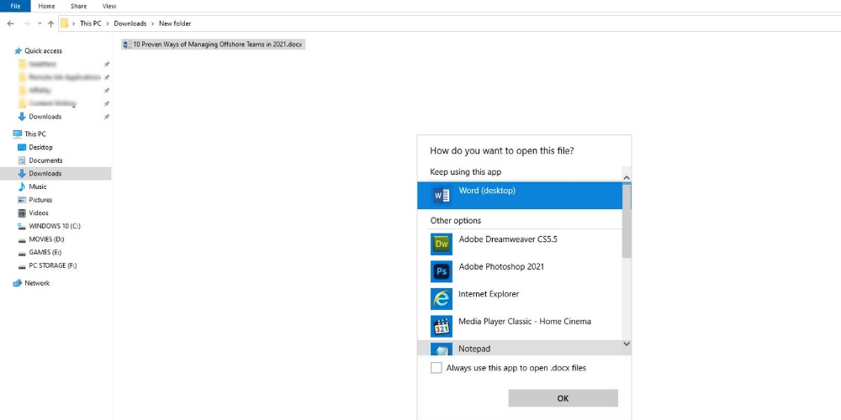The height and width of the screenshot is (420, 841).
Task: Click the This PC computer icon
Action: [17, 134]
